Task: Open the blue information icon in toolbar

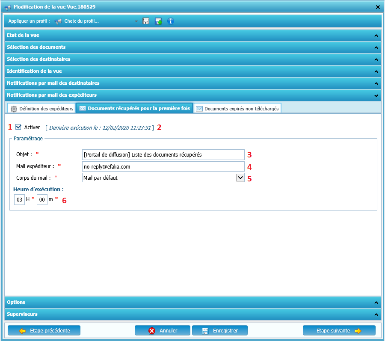Action: (171, 21)
